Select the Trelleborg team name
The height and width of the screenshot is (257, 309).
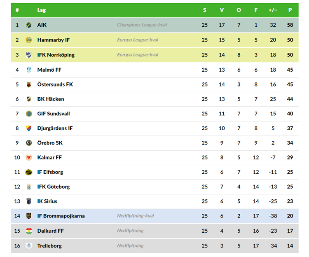coord(49,245)
